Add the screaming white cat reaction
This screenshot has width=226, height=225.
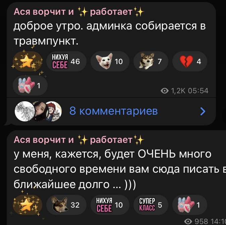110,61
